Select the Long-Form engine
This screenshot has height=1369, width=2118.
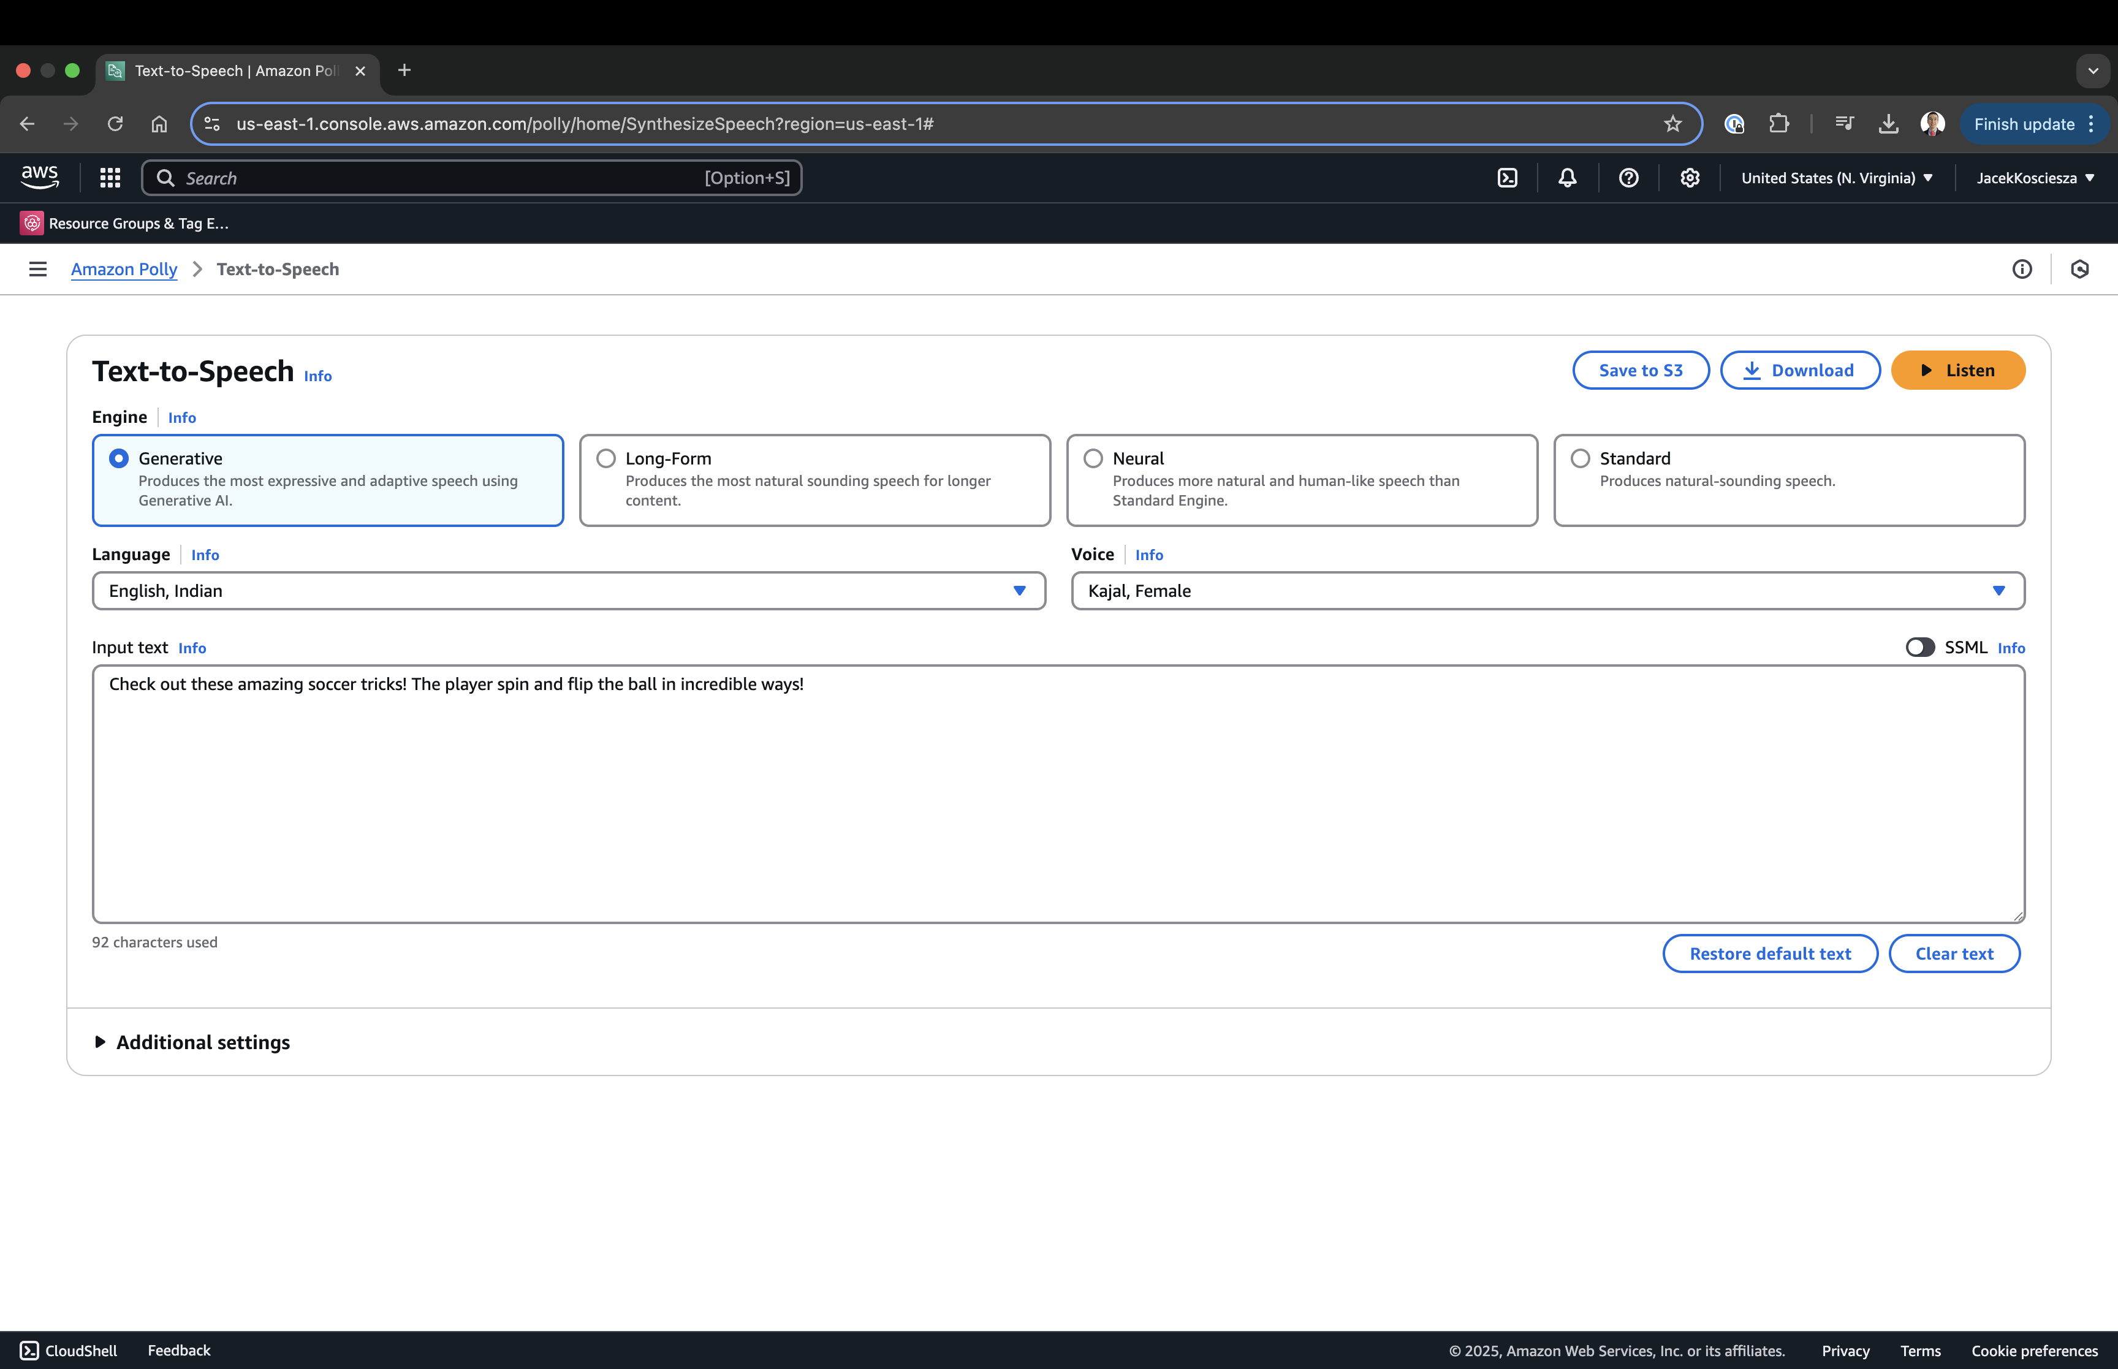tap(815, 480)
